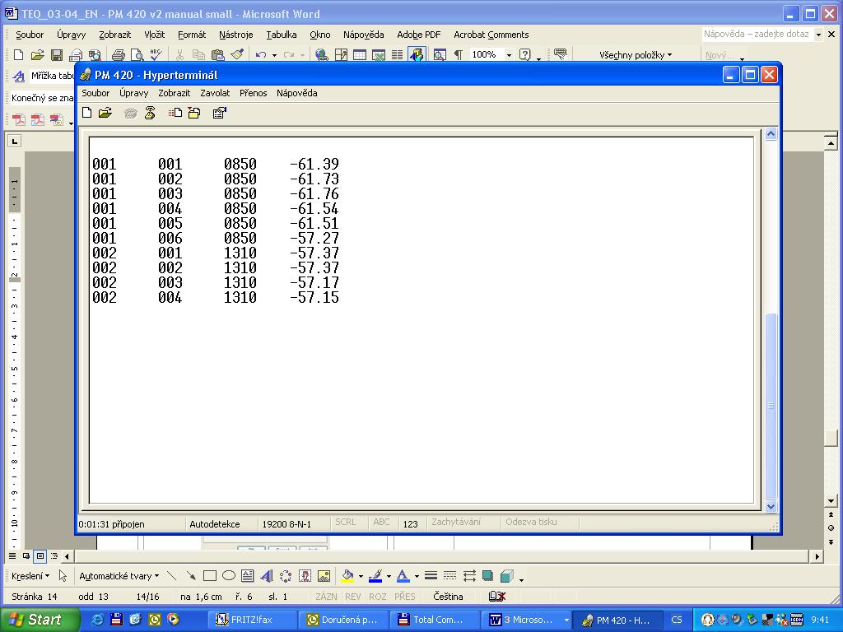Click the Line Color brush swatch
This screenshot has height=632, width=843.
(375, 576)
